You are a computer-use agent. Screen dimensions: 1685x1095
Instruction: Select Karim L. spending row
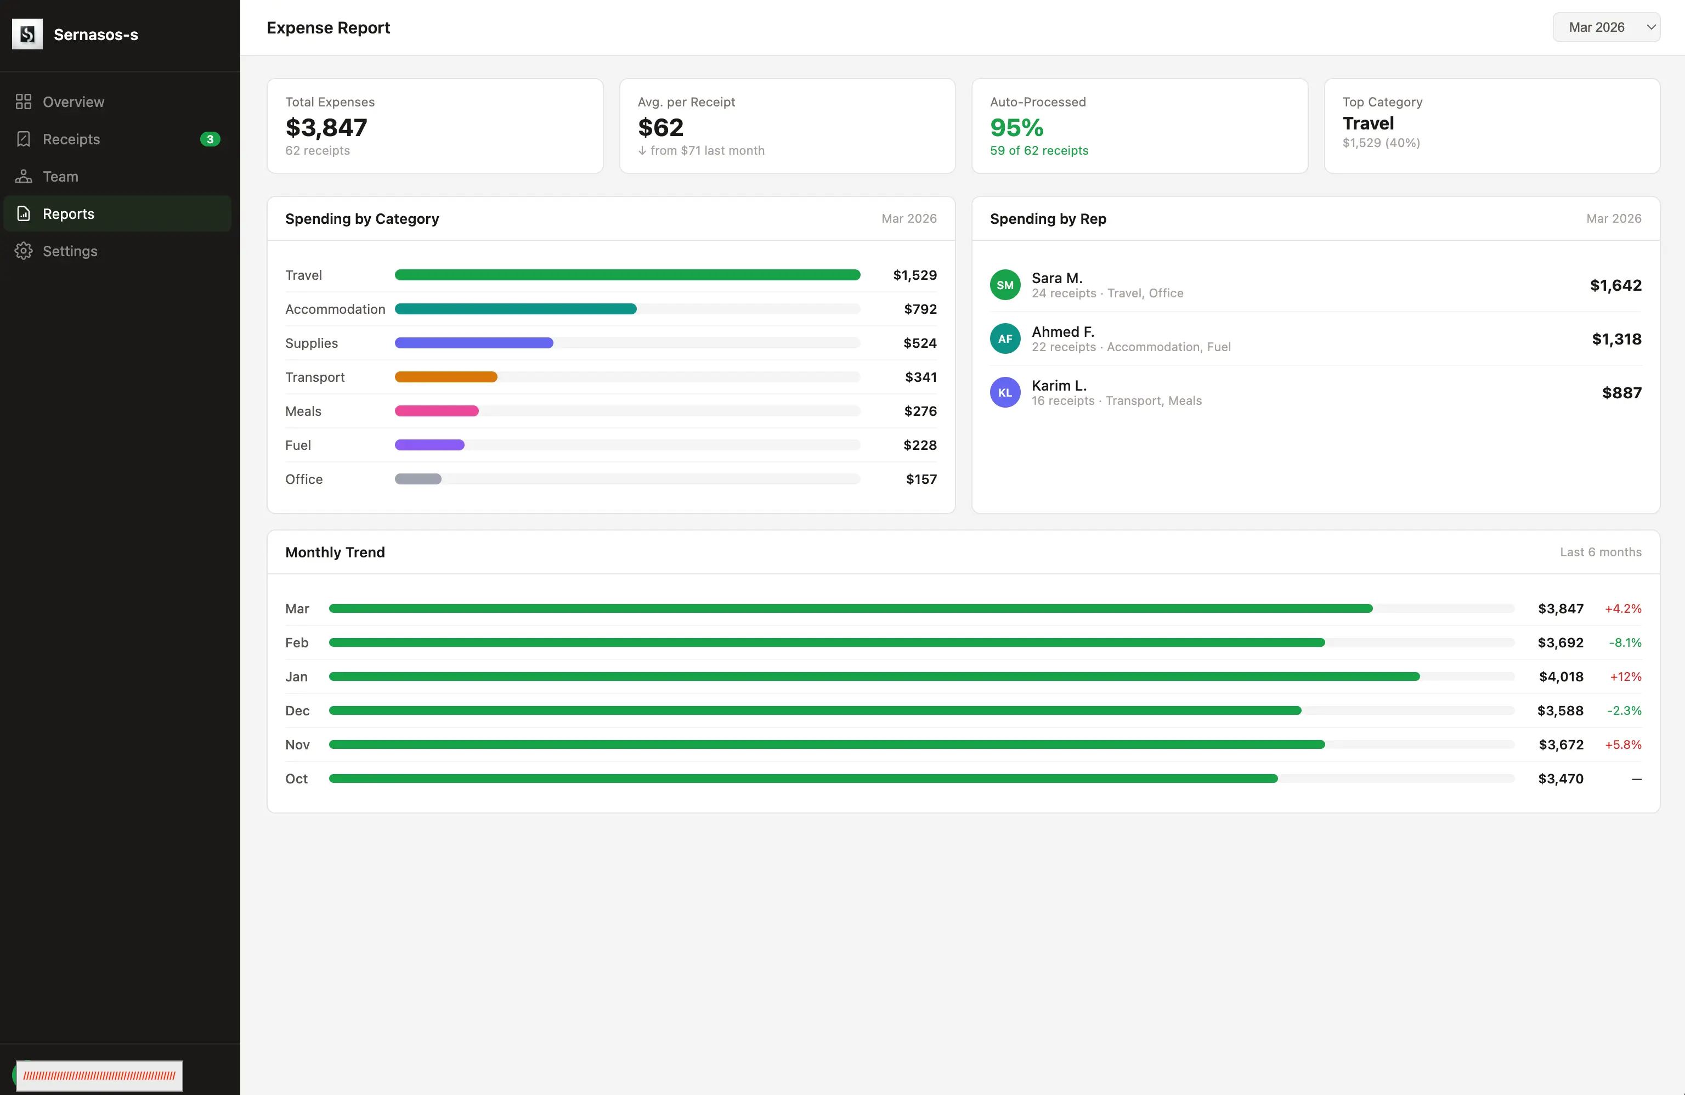tap(1315, 392)
